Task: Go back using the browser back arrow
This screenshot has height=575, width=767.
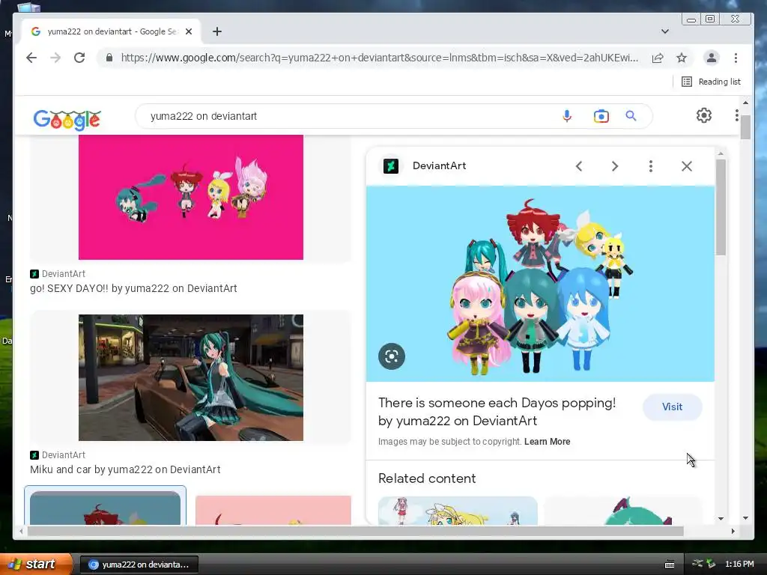Action: point(31,58)
